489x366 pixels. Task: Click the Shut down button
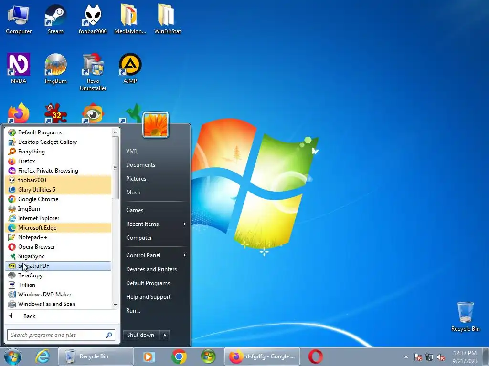click(141, 335)
